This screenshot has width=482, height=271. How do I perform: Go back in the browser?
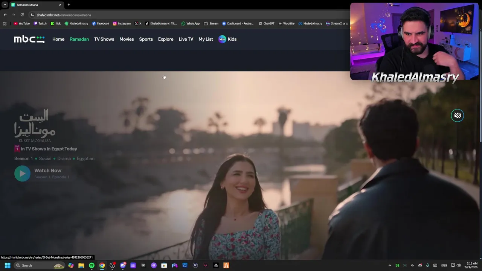(5, 15)
